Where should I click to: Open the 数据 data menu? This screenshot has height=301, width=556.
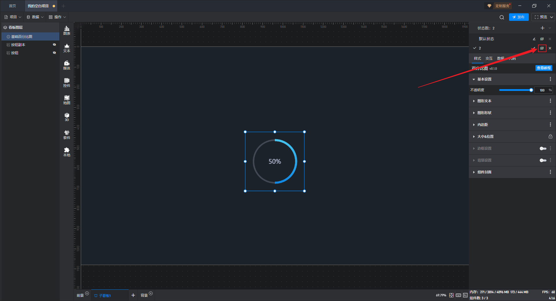35,17
